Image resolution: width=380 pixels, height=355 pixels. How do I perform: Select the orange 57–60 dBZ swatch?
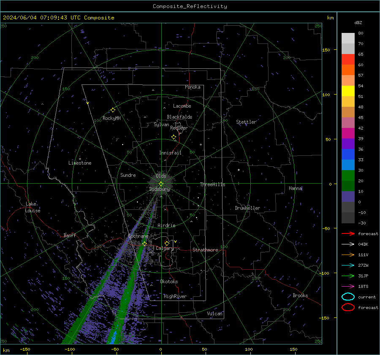click(x=348, y=70)
